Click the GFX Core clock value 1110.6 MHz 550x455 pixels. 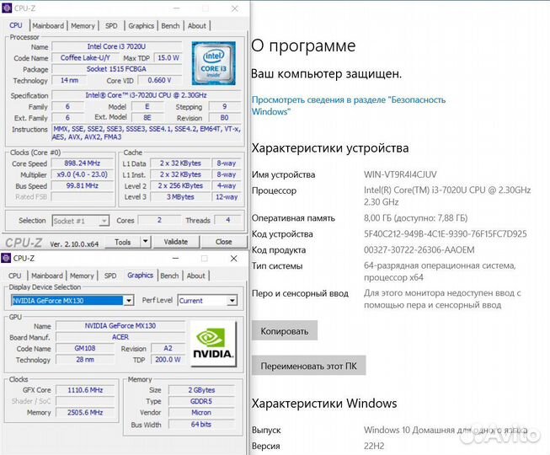tap(85, 390)
